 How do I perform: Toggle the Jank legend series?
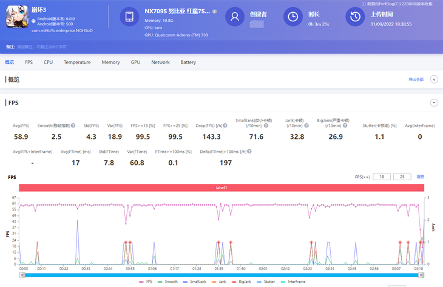click(219, 282)
